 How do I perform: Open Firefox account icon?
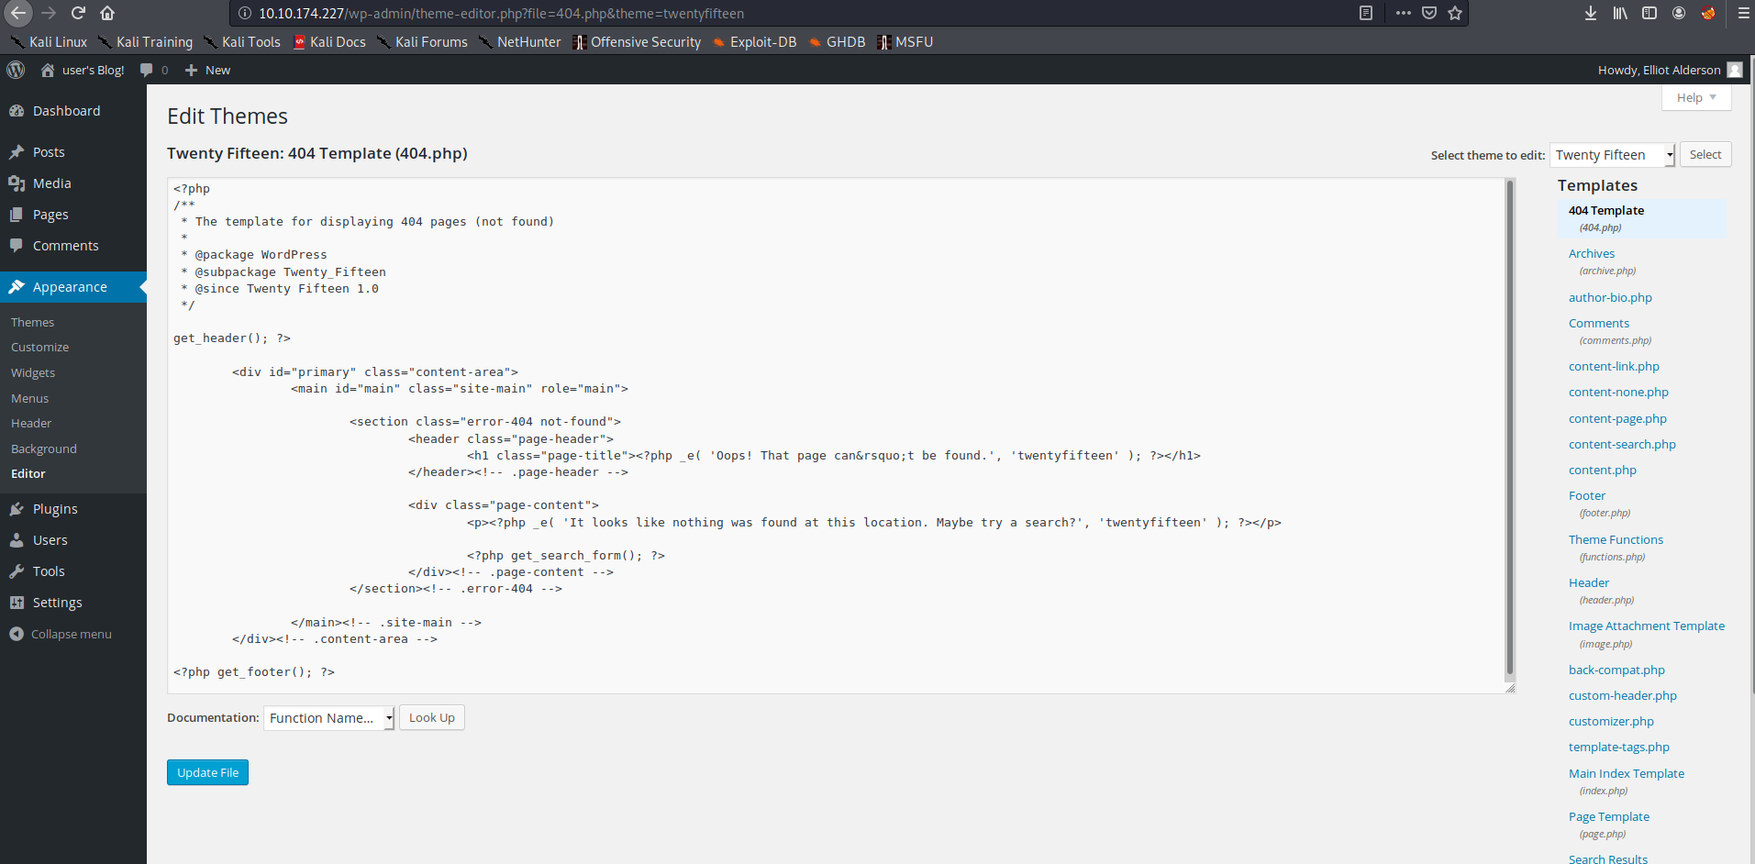tap(1679, 13)
